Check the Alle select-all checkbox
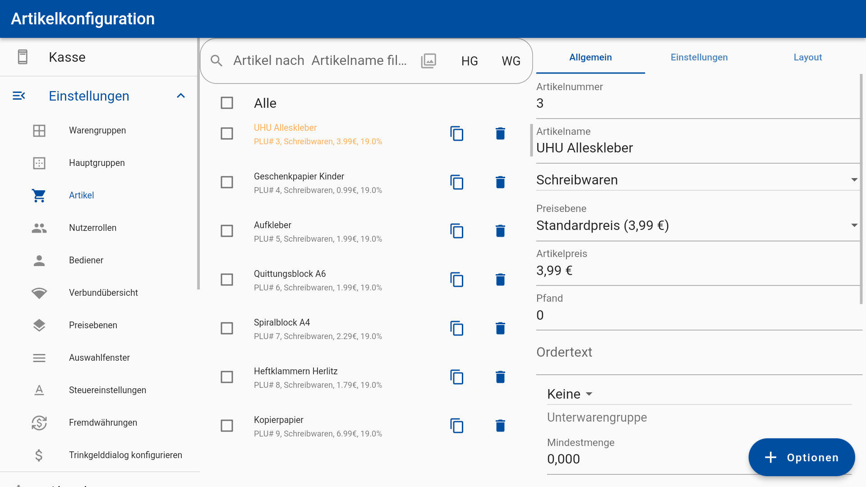The image size is (866, 487). tap(227, 103)
